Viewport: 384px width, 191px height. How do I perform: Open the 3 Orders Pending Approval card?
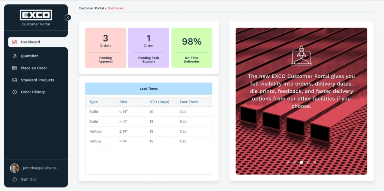click(105, 47)
